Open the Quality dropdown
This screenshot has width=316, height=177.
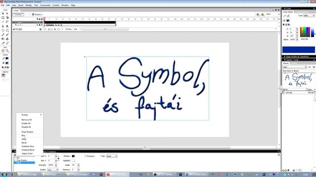[x=53, y=170]
